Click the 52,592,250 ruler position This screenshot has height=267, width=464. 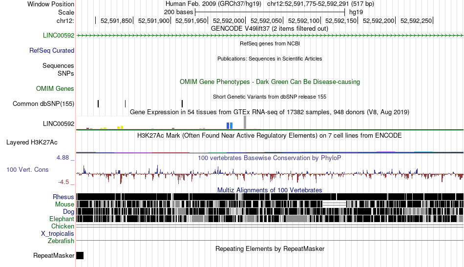[x=416, y=21]
